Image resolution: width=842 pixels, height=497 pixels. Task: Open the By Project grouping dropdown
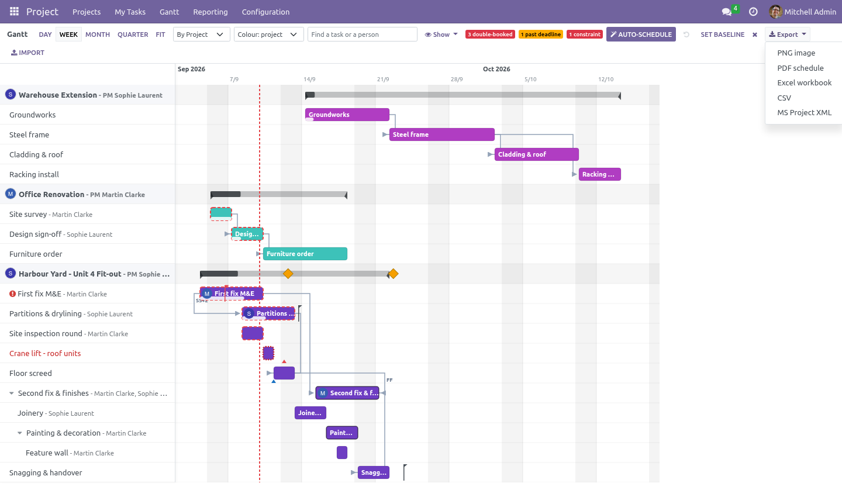click(x=202, y=34)
